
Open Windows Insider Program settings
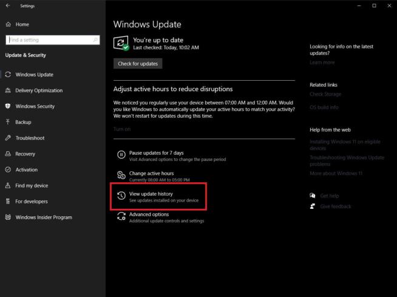44,217
